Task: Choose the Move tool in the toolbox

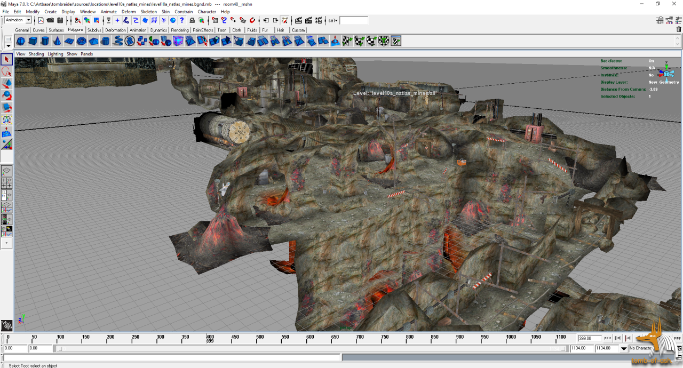Action: coord(7,84)
